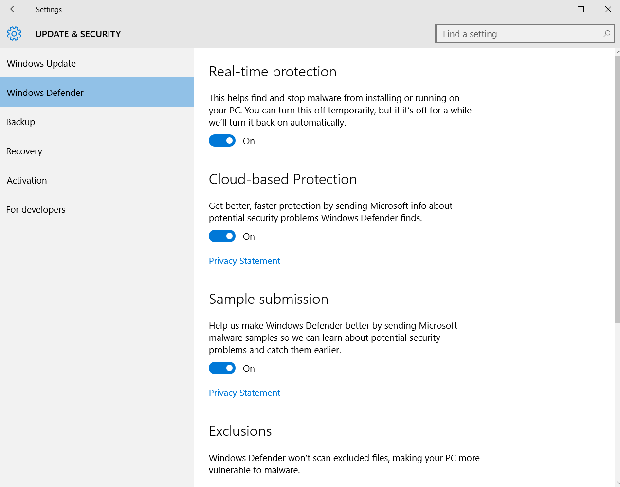
Task: Click the Real-time protection heading
Action: 273,72
